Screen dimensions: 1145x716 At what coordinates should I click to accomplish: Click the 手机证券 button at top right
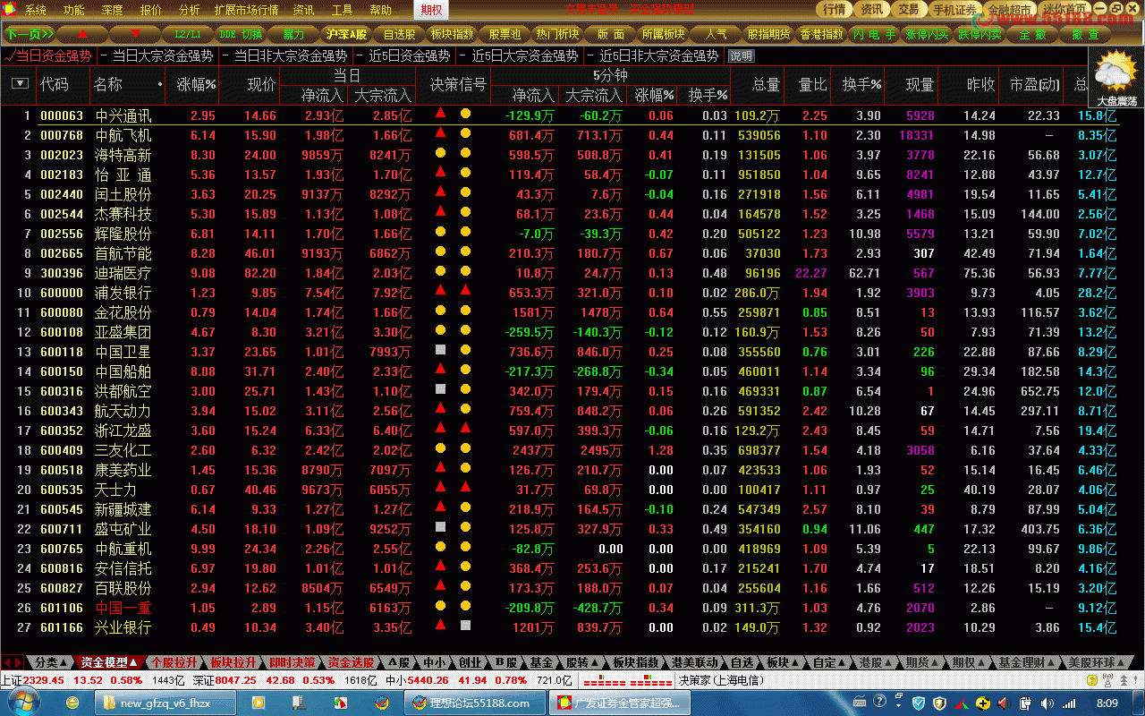click(x=954, y=9)
